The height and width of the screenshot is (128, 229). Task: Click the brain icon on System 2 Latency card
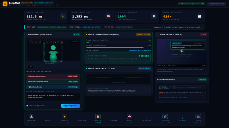point(108,16)
